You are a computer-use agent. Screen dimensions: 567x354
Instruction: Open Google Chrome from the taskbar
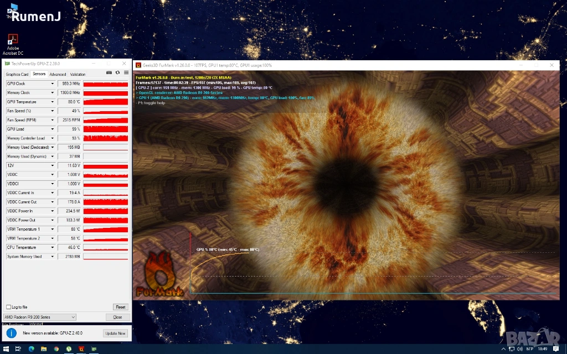pos(56,348)
